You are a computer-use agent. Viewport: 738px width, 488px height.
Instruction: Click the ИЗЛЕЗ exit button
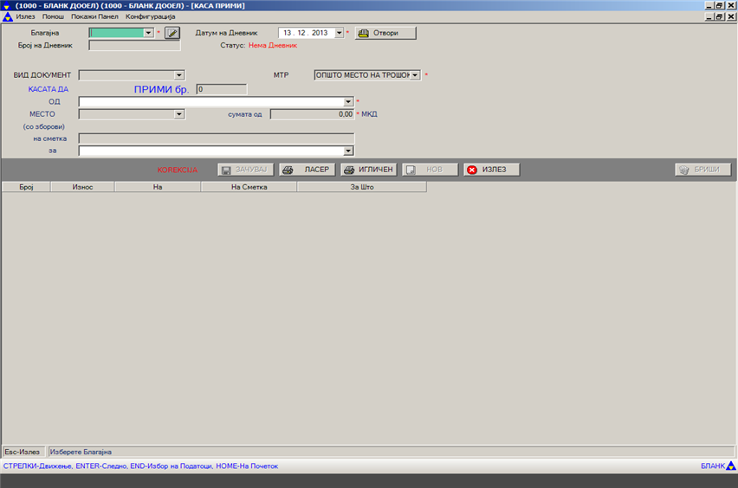click(491, 170)
